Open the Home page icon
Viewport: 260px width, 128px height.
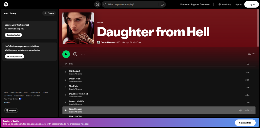click(x=97, y=5)
